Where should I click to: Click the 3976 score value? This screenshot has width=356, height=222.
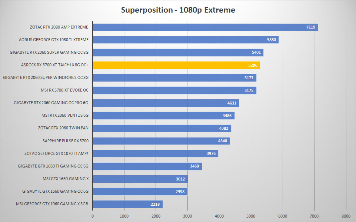click(211, 153)
